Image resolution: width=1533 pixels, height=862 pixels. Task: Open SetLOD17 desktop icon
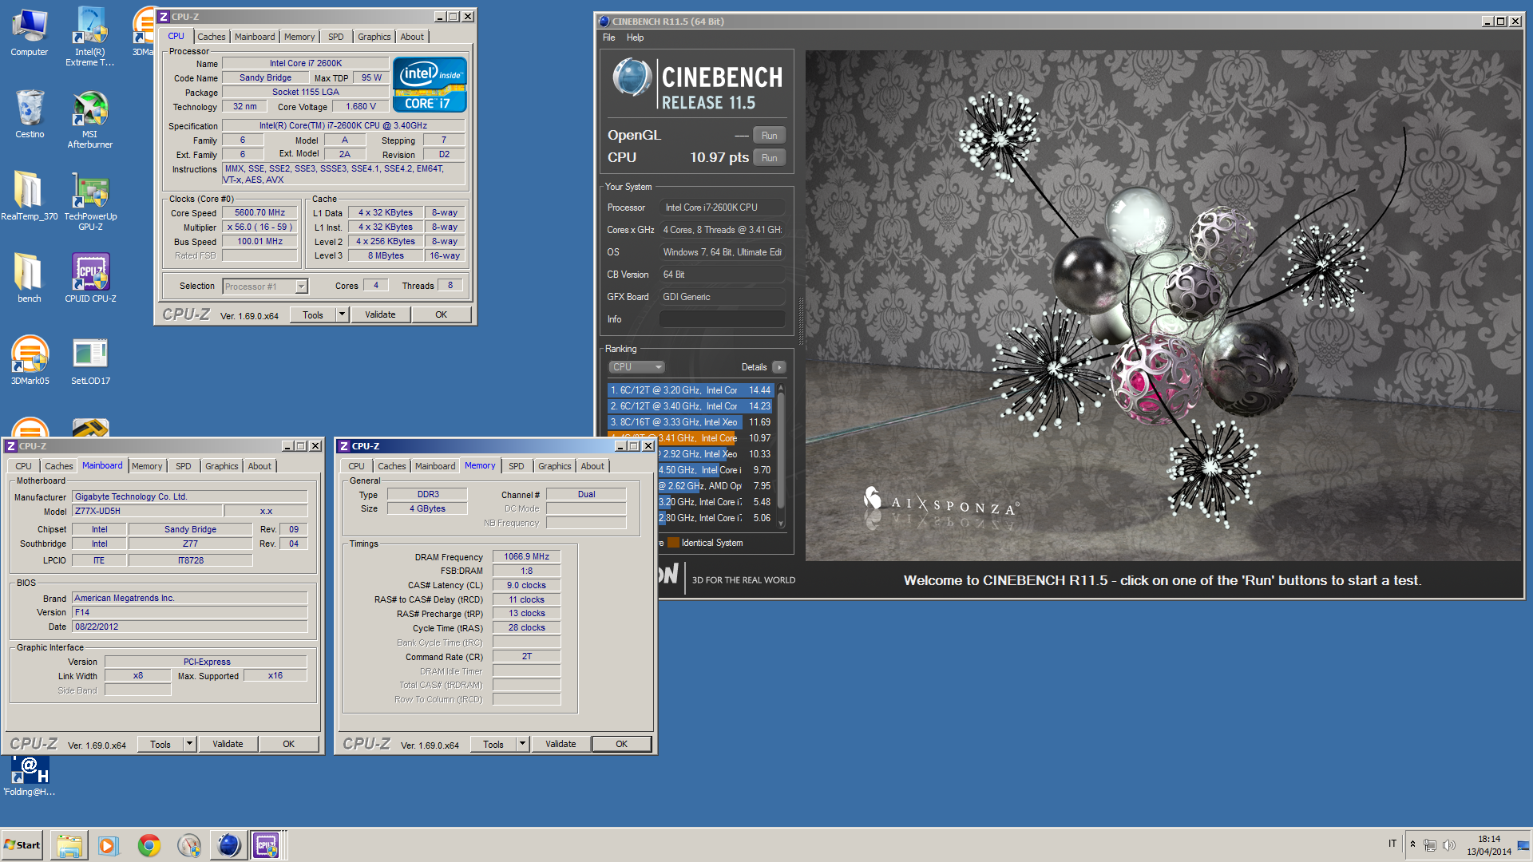click(x=90, y=360)
